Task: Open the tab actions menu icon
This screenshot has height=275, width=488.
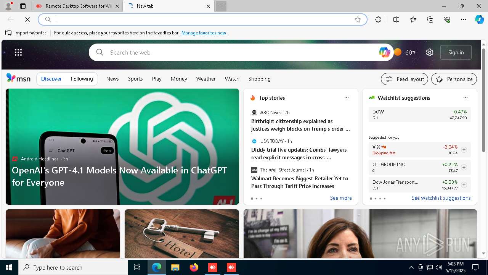Action: [x=23, y=6]
